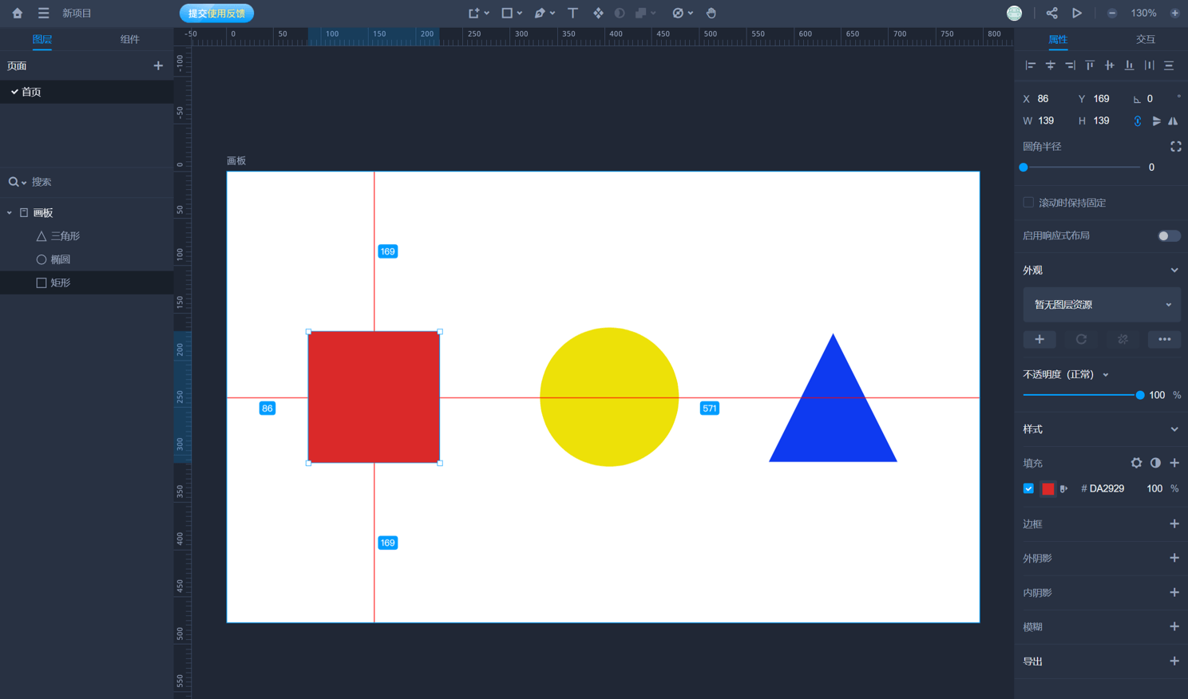Click the red fill color swatch

[1047, 488]
